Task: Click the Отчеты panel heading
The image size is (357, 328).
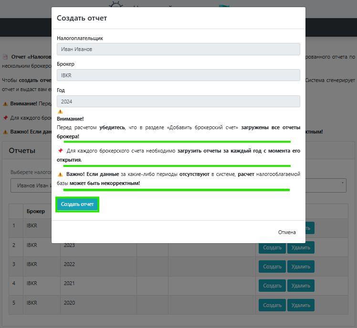Action: point(22,151)
